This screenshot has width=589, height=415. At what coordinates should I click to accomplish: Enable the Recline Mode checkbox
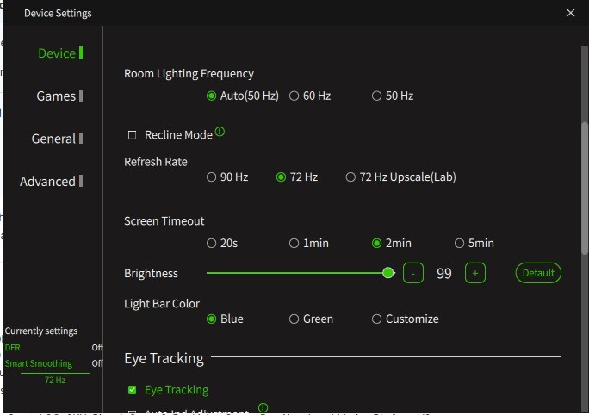point(132,135)
